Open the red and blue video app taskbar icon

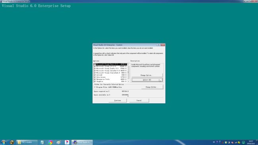point(67,142)
